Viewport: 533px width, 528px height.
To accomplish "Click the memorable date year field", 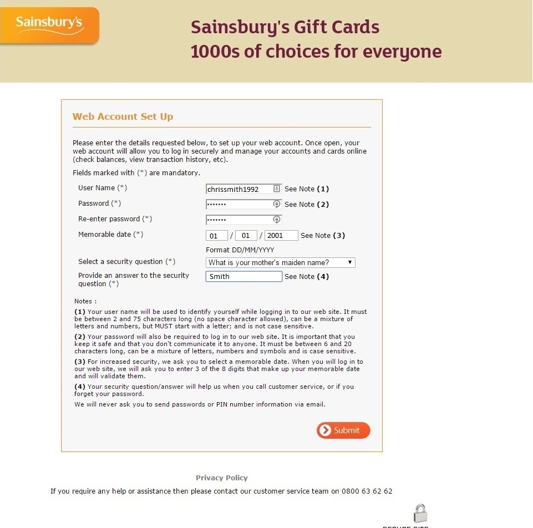I will coord(281,235).
